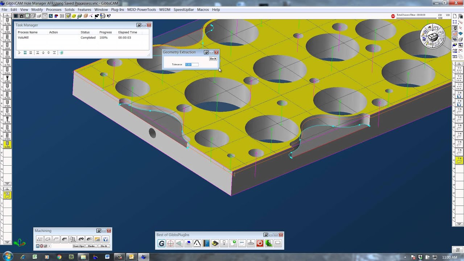Open Google Chrome from the taskbar
The width and height of the screenshot is (464, 261).
coord(59,257)
